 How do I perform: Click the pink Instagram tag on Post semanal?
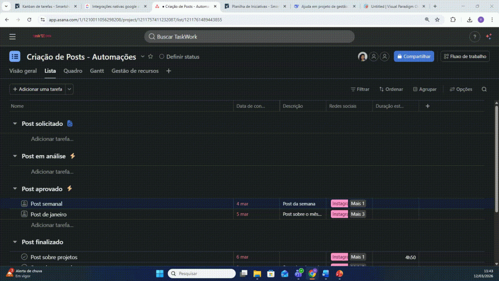pos(339,203)
